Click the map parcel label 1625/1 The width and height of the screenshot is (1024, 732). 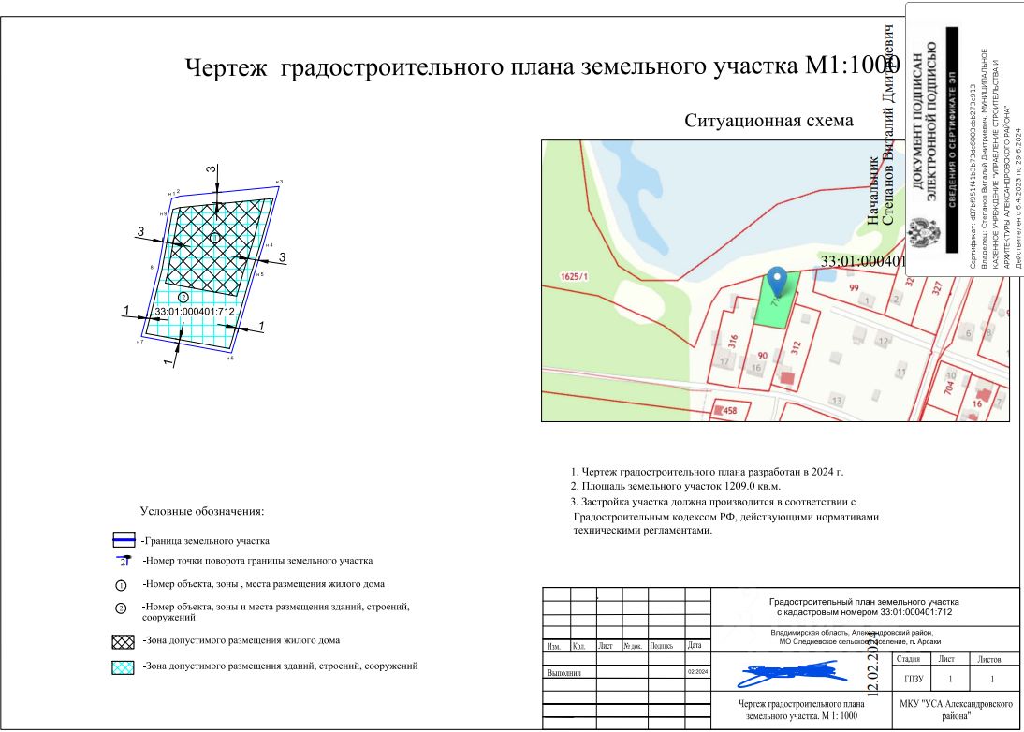pyautogui.click(x=574, y=277)
